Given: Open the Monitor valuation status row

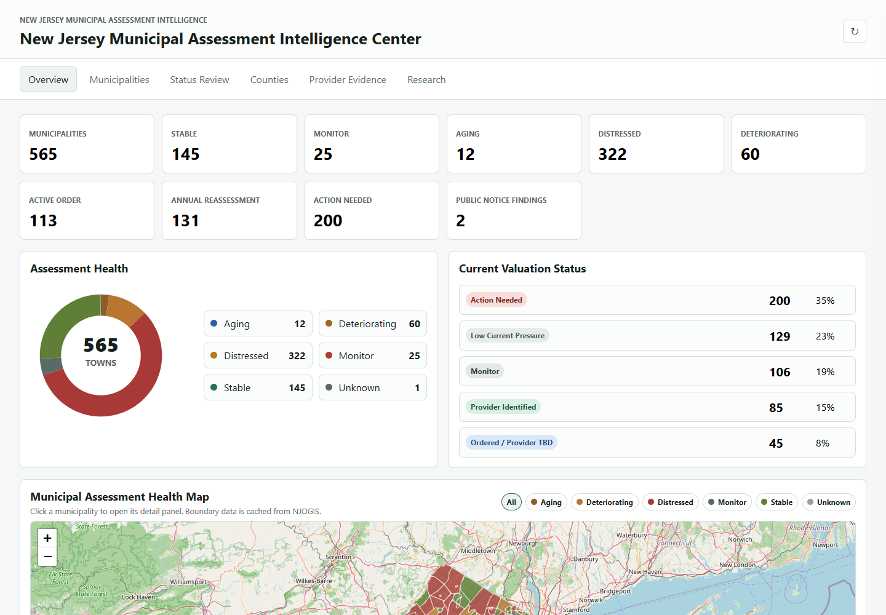Looking at the screenshot, I should coord(657,371).
